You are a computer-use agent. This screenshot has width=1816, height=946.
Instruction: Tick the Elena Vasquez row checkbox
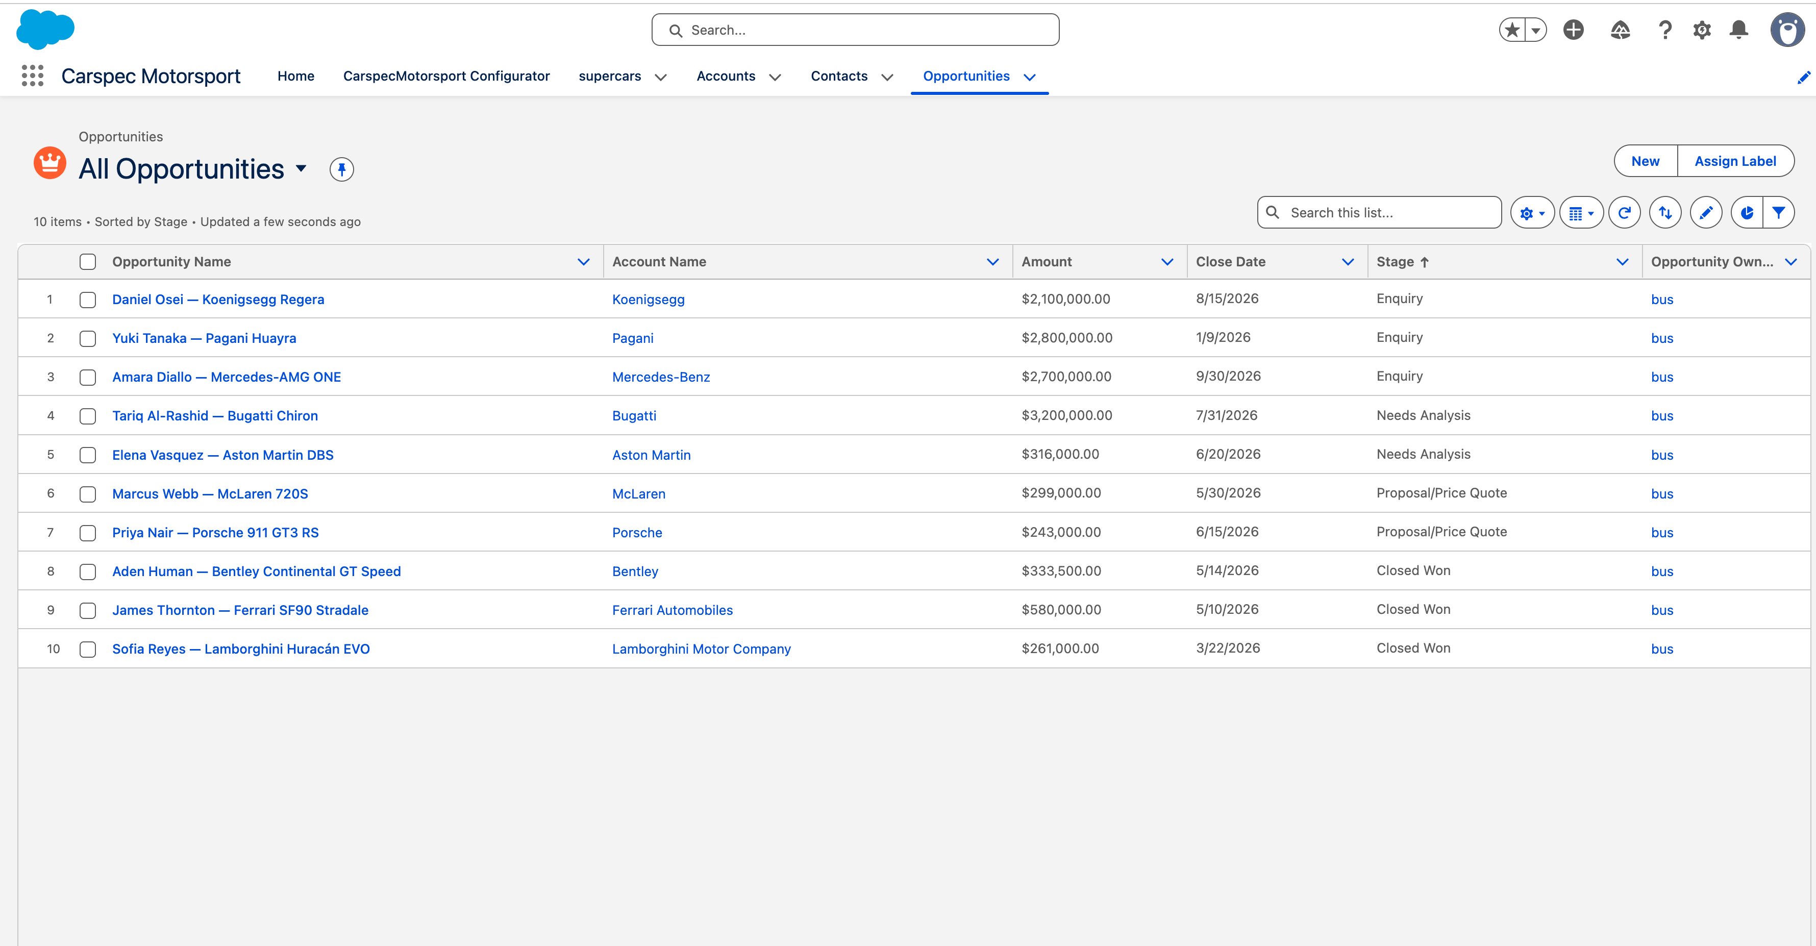tap(87, 455)
